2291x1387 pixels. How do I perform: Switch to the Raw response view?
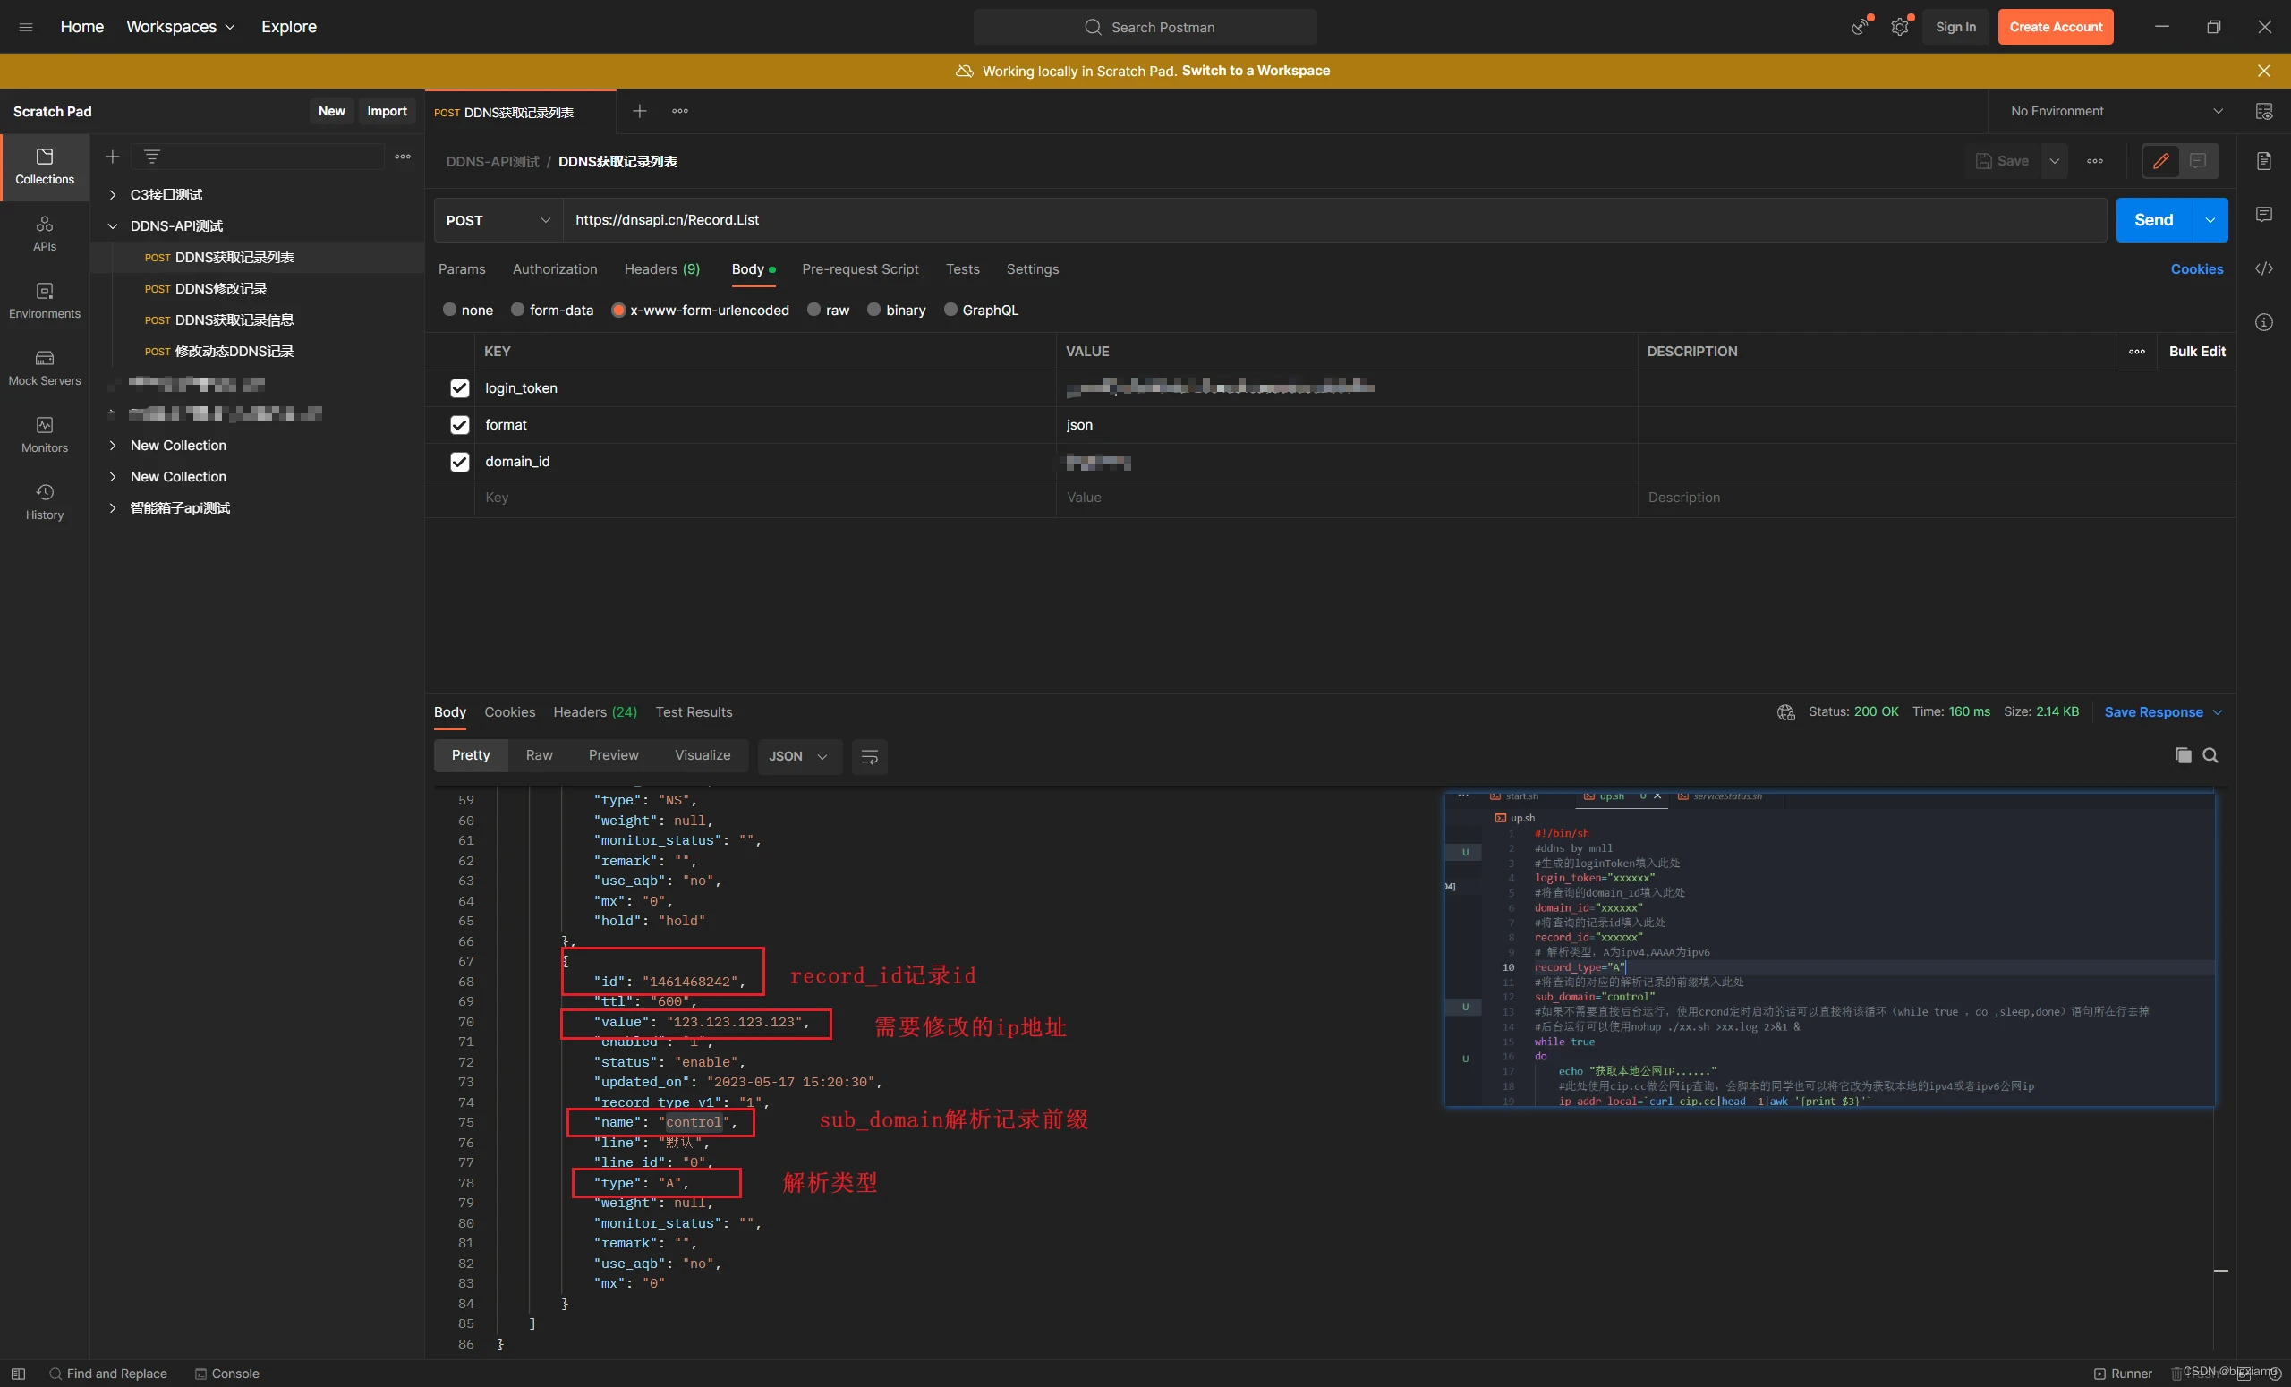pos(540,755)
